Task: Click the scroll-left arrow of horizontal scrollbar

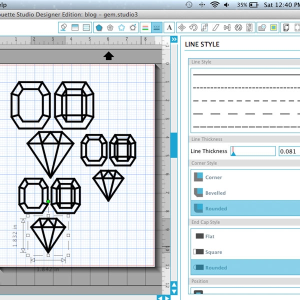Action: pyautogui.click(x=160, y=298)
